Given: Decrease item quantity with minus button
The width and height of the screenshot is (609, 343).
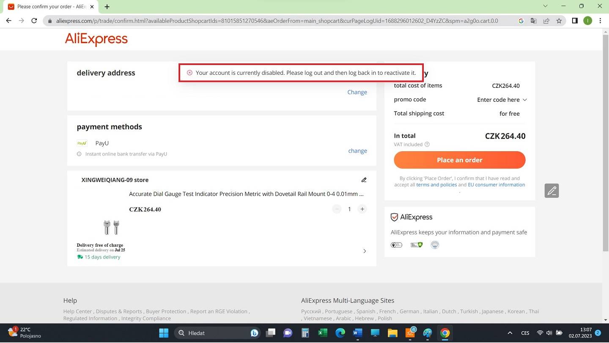Looking at the screenshot, I should click(x=337, y=209).
